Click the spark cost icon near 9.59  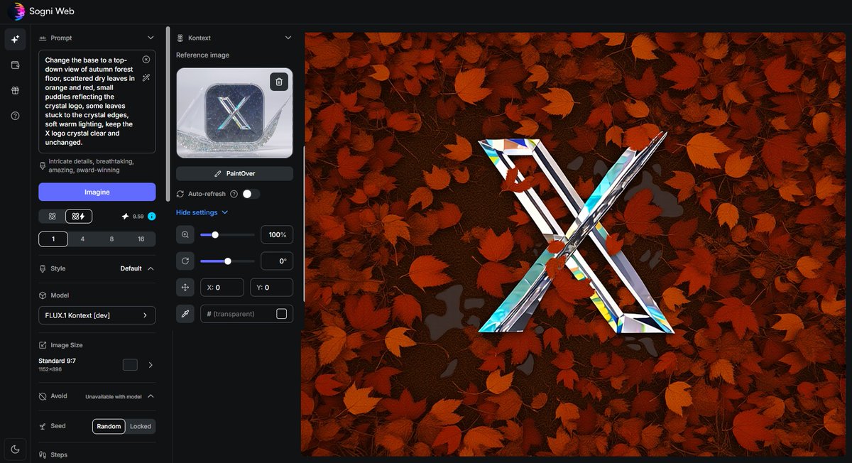(126, 216)
